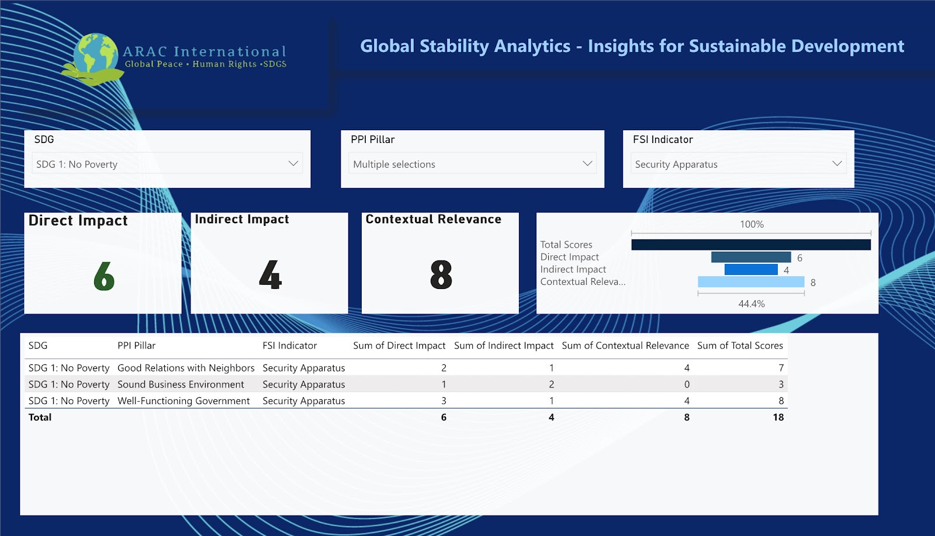Sort by Sum of Direct Impact header
This screenshot has height=536, width=935.
[x=399, y=346]
